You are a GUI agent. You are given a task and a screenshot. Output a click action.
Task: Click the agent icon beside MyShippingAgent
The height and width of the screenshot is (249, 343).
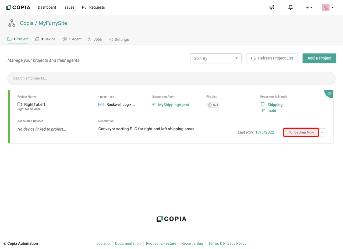click(154, 105)
